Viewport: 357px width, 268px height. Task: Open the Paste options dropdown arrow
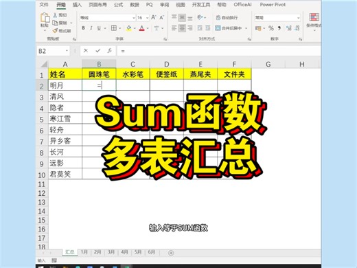coord(45,30)
